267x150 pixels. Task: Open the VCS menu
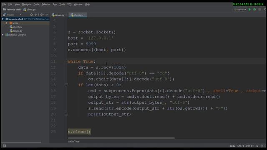69,5
